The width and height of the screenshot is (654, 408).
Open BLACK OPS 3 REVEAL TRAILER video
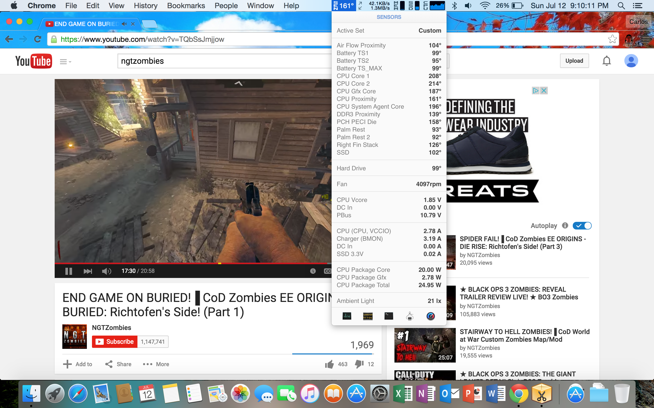pos(519,293)
